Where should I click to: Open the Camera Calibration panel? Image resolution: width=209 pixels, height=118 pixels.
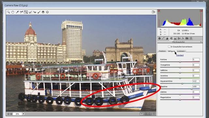coord(187,38)
